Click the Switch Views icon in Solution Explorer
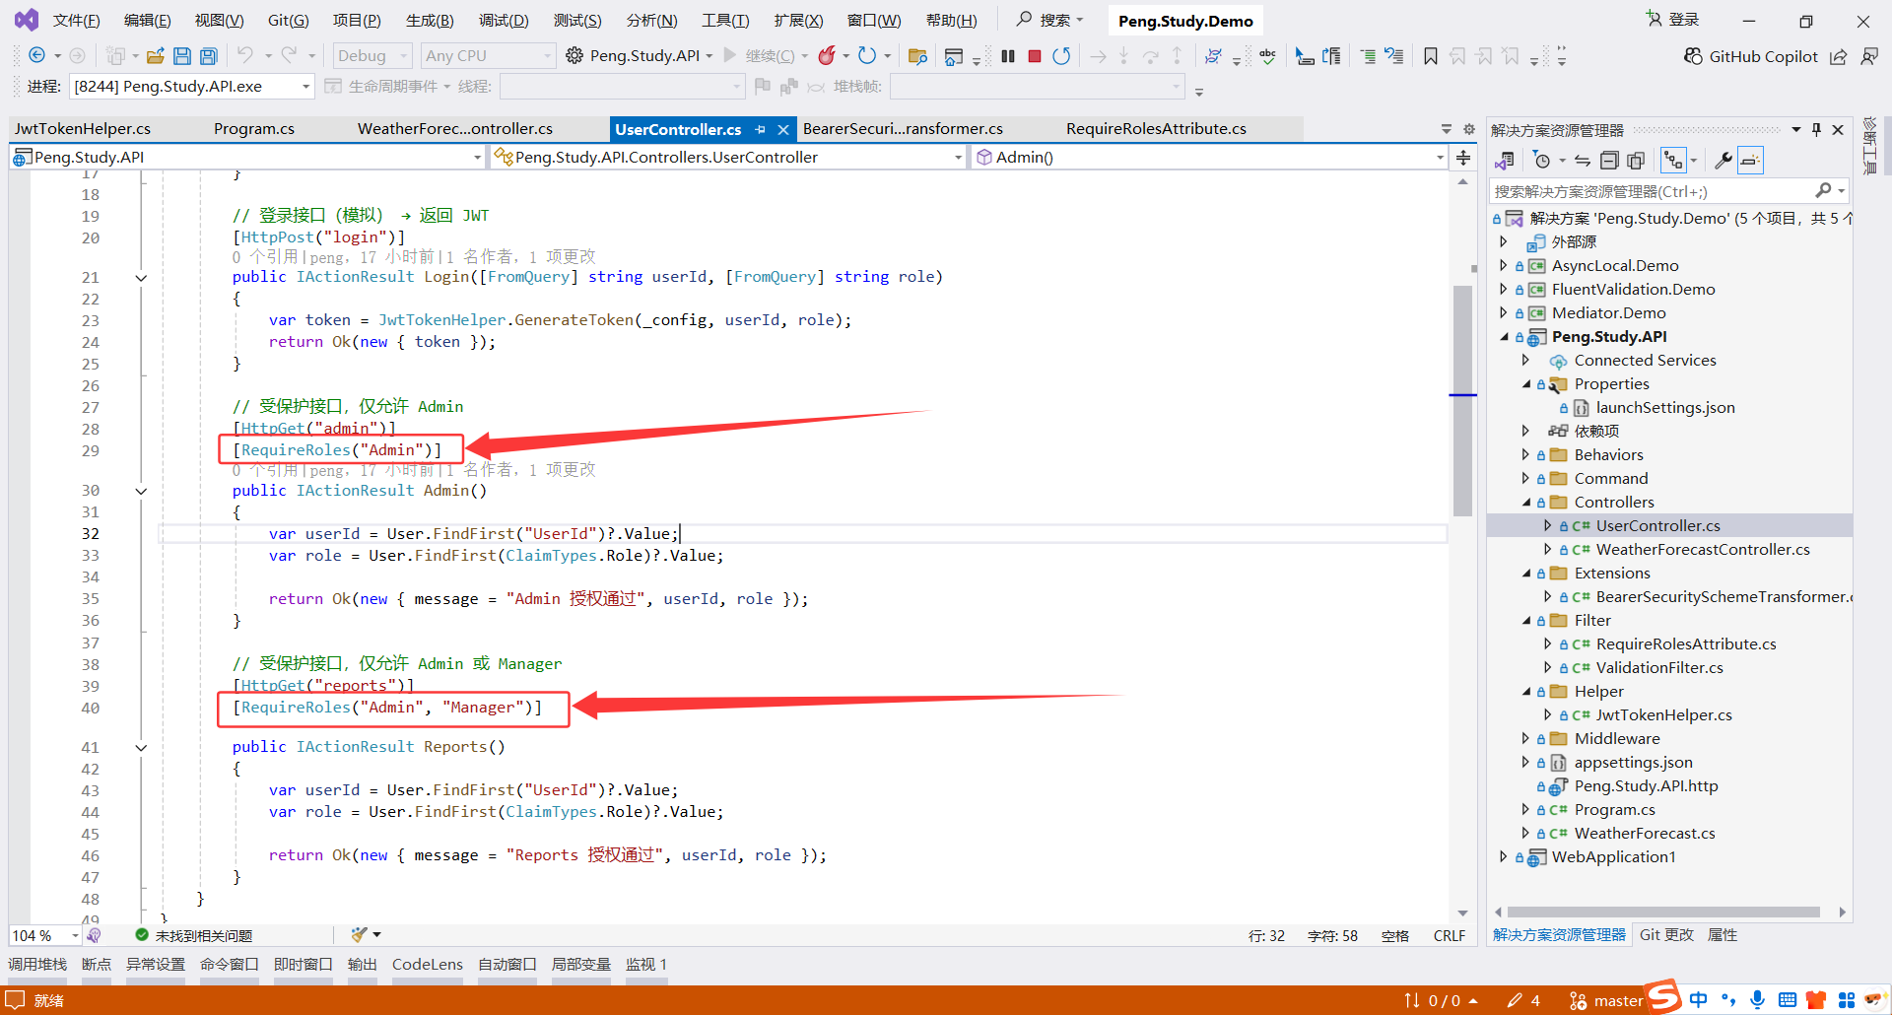 pyautogui.click(x=1504, y=161)
